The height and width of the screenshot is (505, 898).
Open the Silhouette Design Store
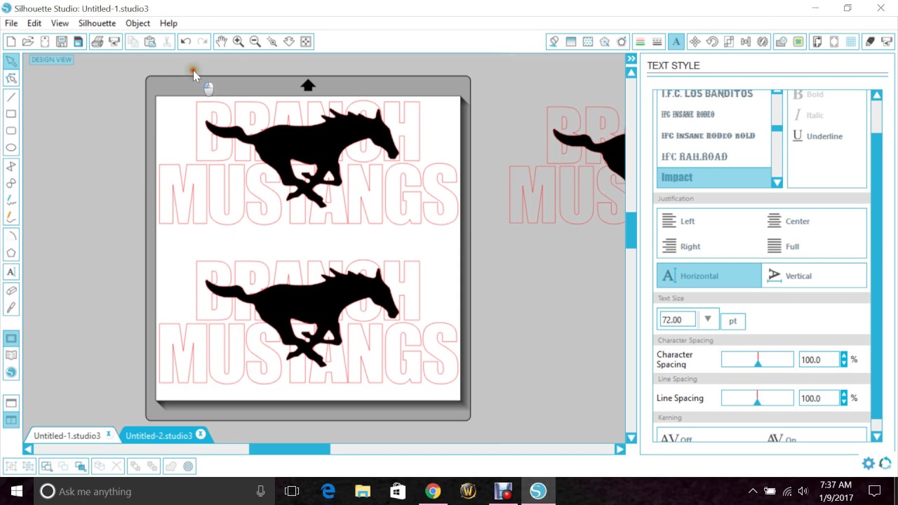pos(11,372)
